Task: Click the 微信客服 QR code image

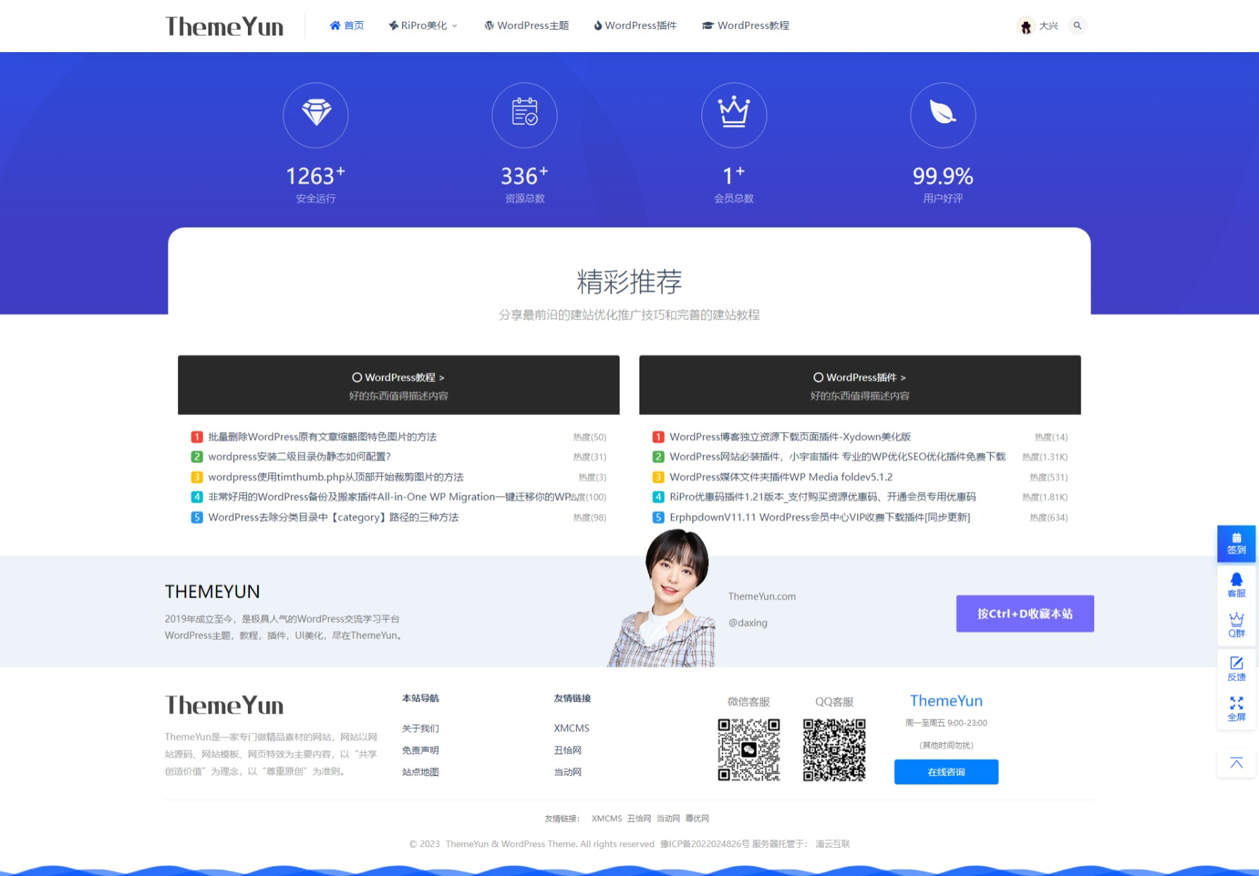Action: coord(748,749)
